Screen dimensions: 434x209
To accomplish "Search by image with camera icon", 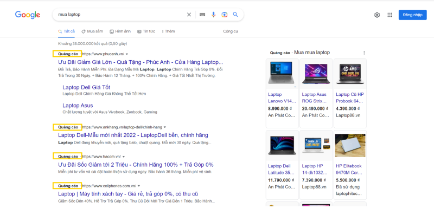I will click(x=224, y=15).
